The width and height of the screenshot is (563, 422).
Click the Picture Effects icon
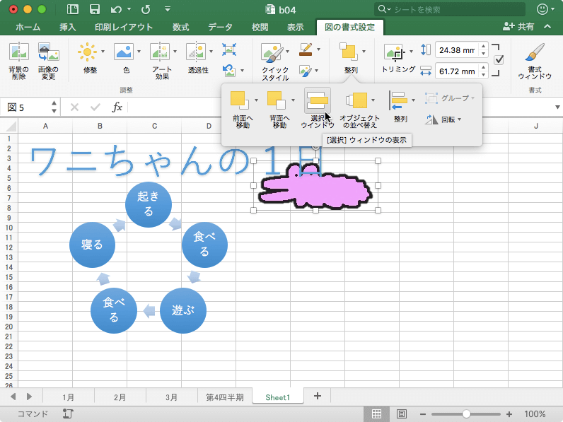[x=306, y=71]
